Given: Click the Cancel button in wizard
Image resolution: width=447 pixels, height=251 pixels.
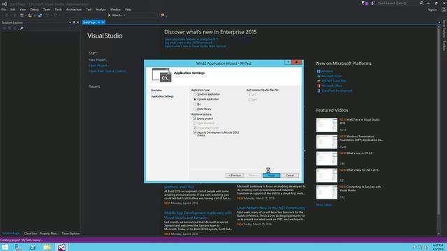Looking at the screenshot, I should click(290, 175).
